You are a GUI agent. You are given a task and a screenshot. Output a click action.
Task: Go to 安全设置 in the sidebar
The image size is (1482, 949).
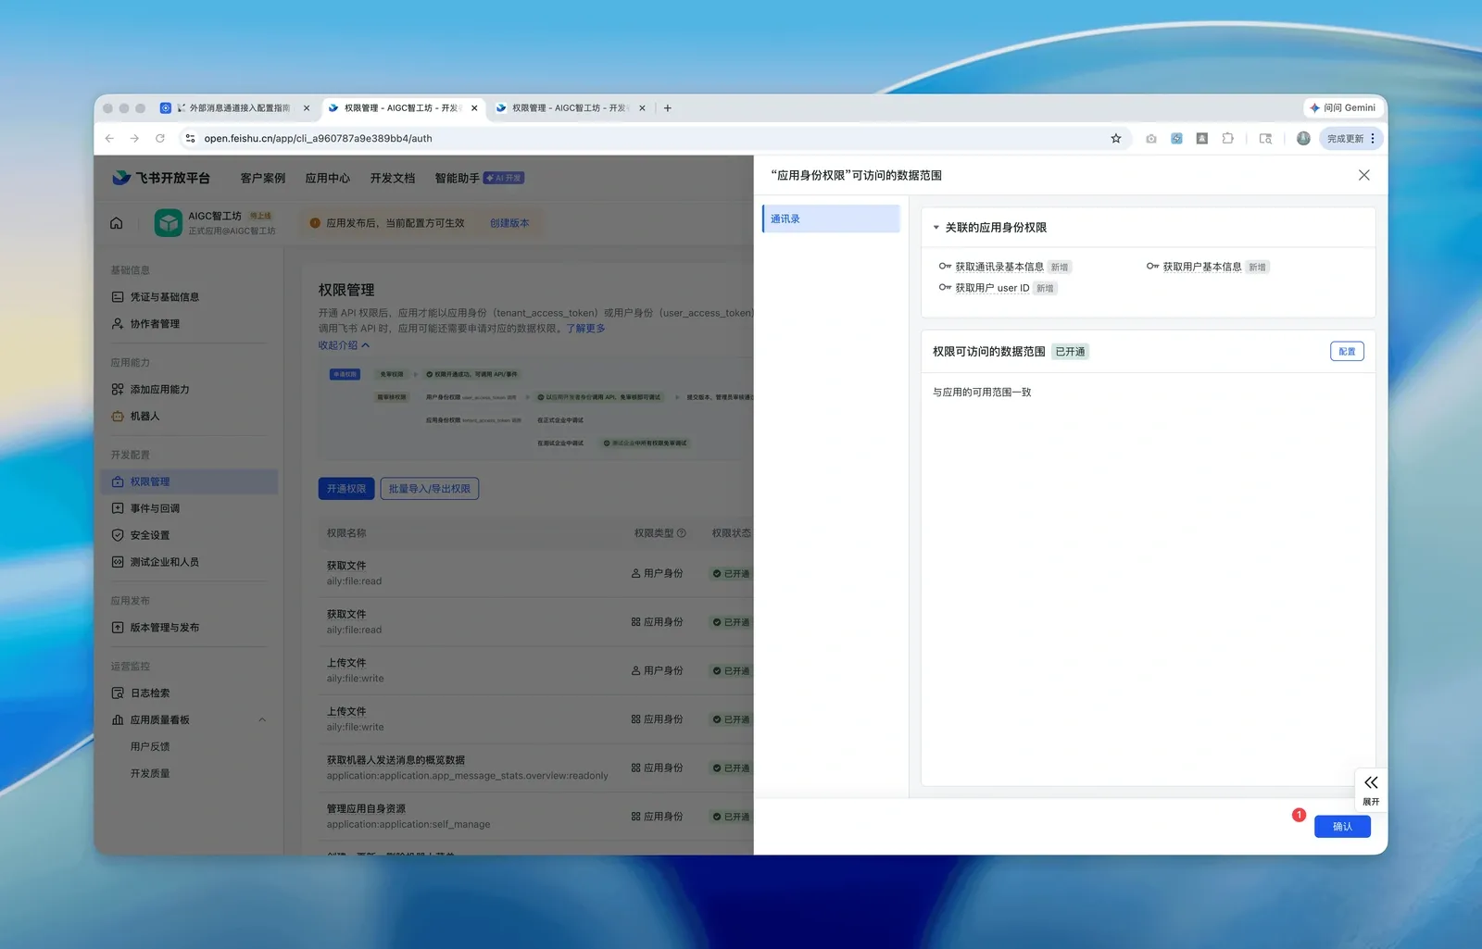[150, 535]
